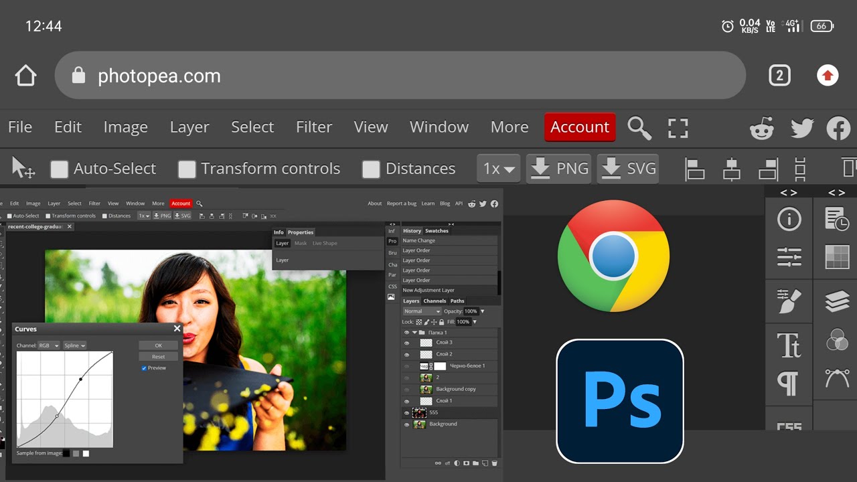Expand sidebar column above Info icon
The height and width of the screenshot is (482, 857).
[x=789, y=193]
